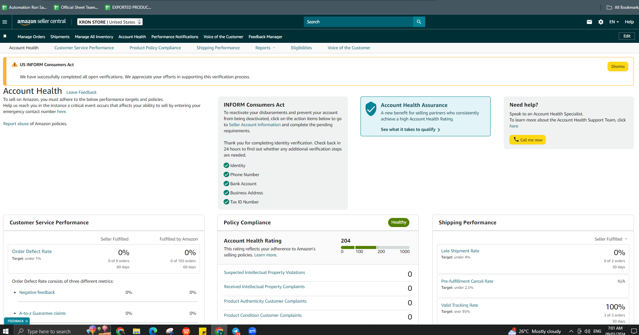Click the Identity verified checkmark icon

click(226, 165)
